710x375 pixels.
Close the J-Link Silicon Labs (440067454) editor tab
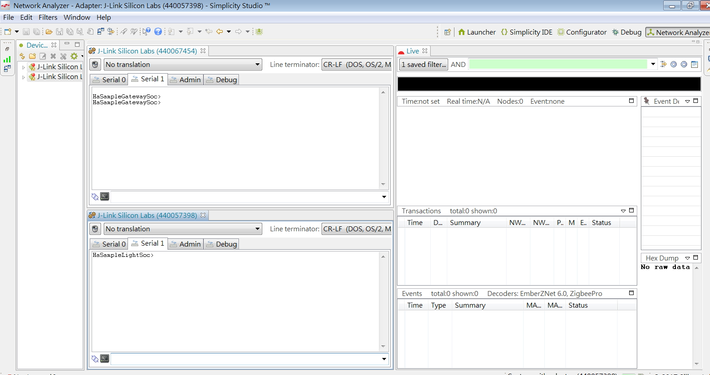click(203, 51)
